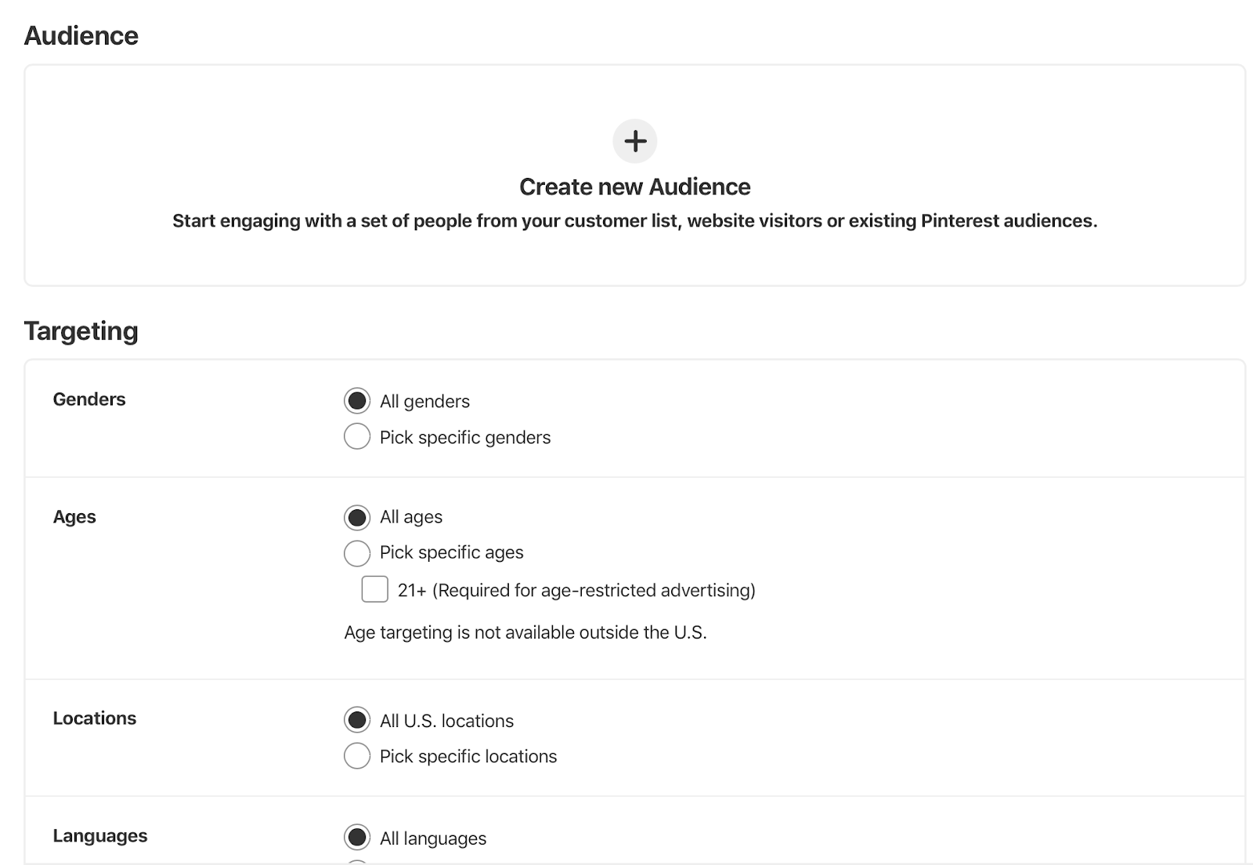Choose Pick specific ages option
The width and height of the screenshot is (1253, 865).
point(357,553)
